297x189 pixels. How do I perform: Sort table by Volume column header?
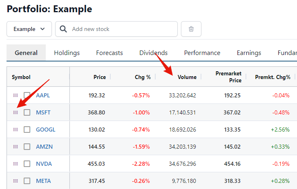tap(187, 77)
